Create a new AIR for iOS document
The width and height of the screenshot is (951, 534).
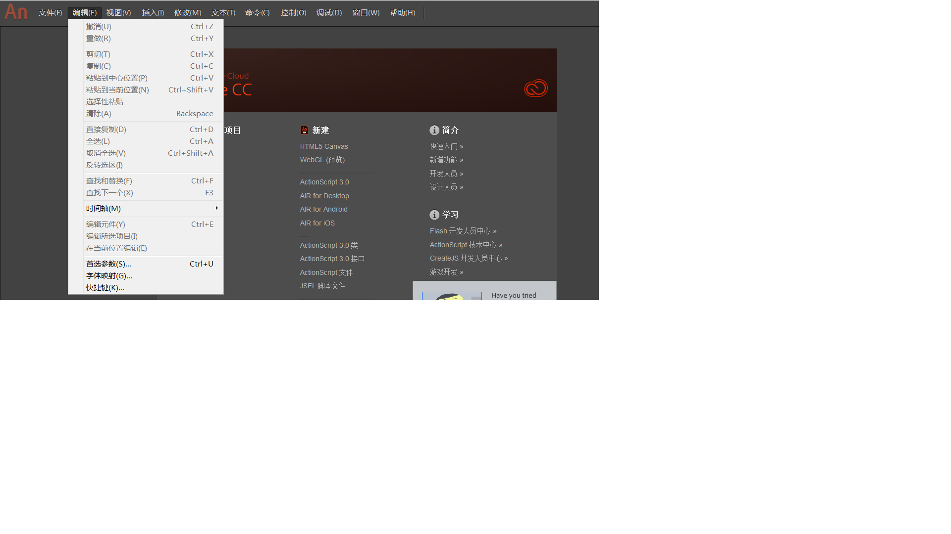coord(317,223)
